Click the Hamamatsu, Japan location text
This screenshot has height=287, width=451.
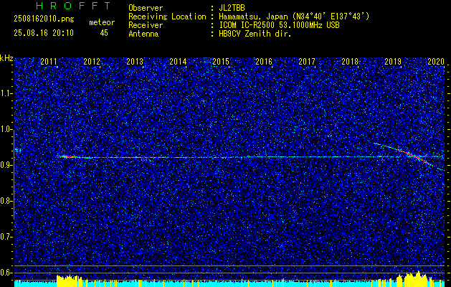pyautogui.click(x=294, y=17)
